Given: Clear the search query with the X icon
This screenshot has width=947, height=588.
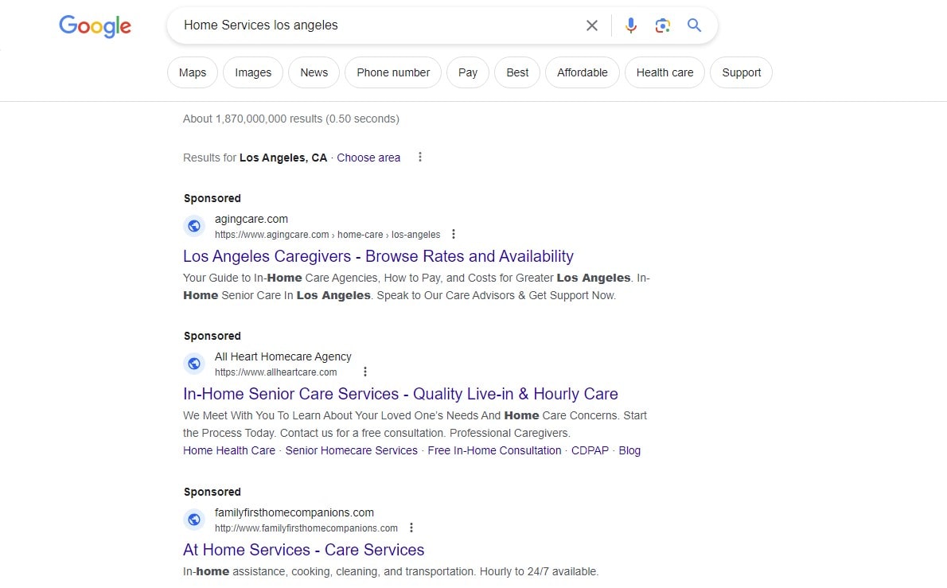Looking at the screenshot, I should pos(591,25).
